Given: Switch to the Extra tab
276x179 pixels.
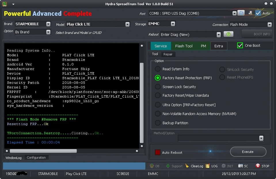Looking at the screenshot, I should pos(219,46).
